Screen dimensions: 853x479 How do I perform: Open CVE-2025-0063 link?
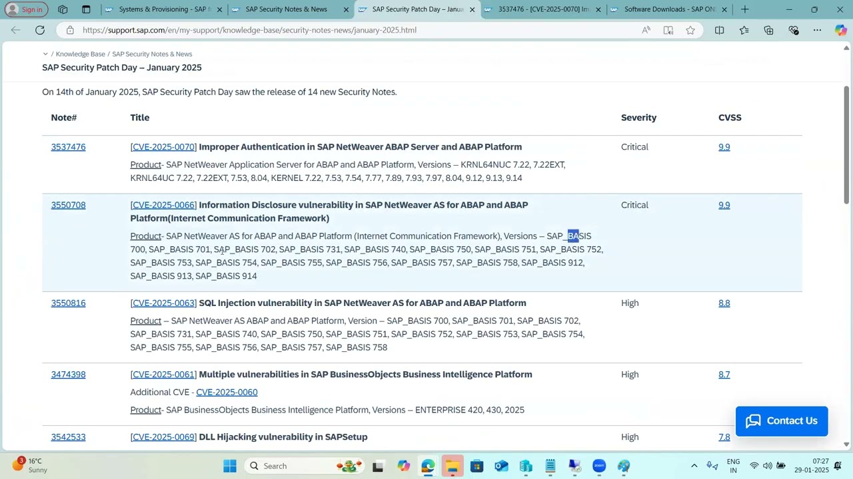tap(163, 303)
